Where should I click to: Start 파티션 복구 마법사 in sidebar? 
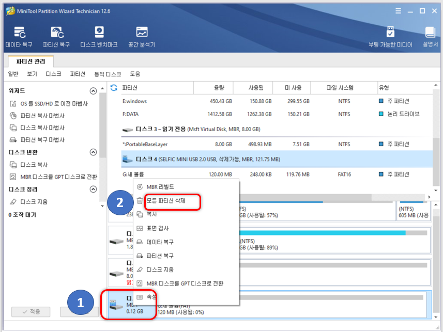coord(37,140)
